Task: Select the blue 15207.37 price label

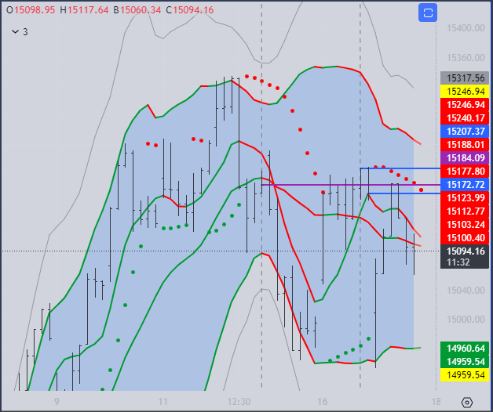Action: pos(465,131)
